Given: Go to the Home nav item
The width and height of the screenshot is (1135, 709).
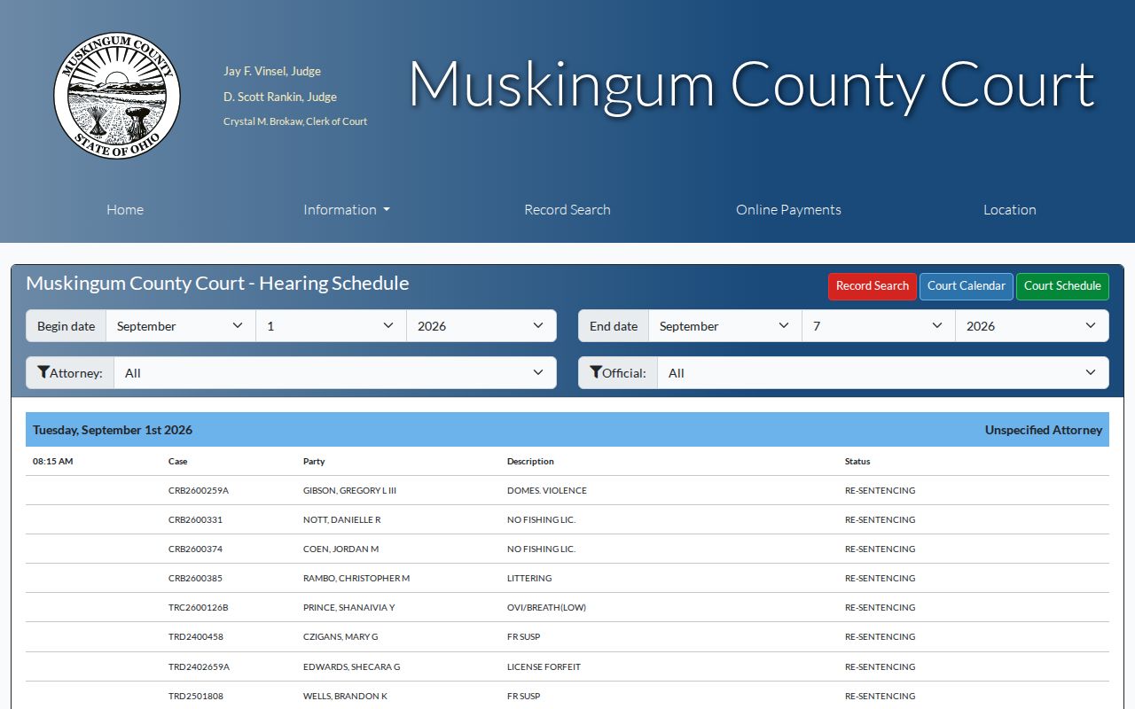Looking at the screenshot, I should click(x=125, y=210).
